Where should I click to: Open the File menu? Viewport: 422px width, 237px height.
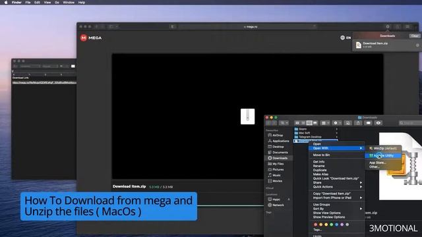[28, 3]
